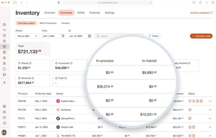Open the Period 'Year to date' dropdown

27,36
